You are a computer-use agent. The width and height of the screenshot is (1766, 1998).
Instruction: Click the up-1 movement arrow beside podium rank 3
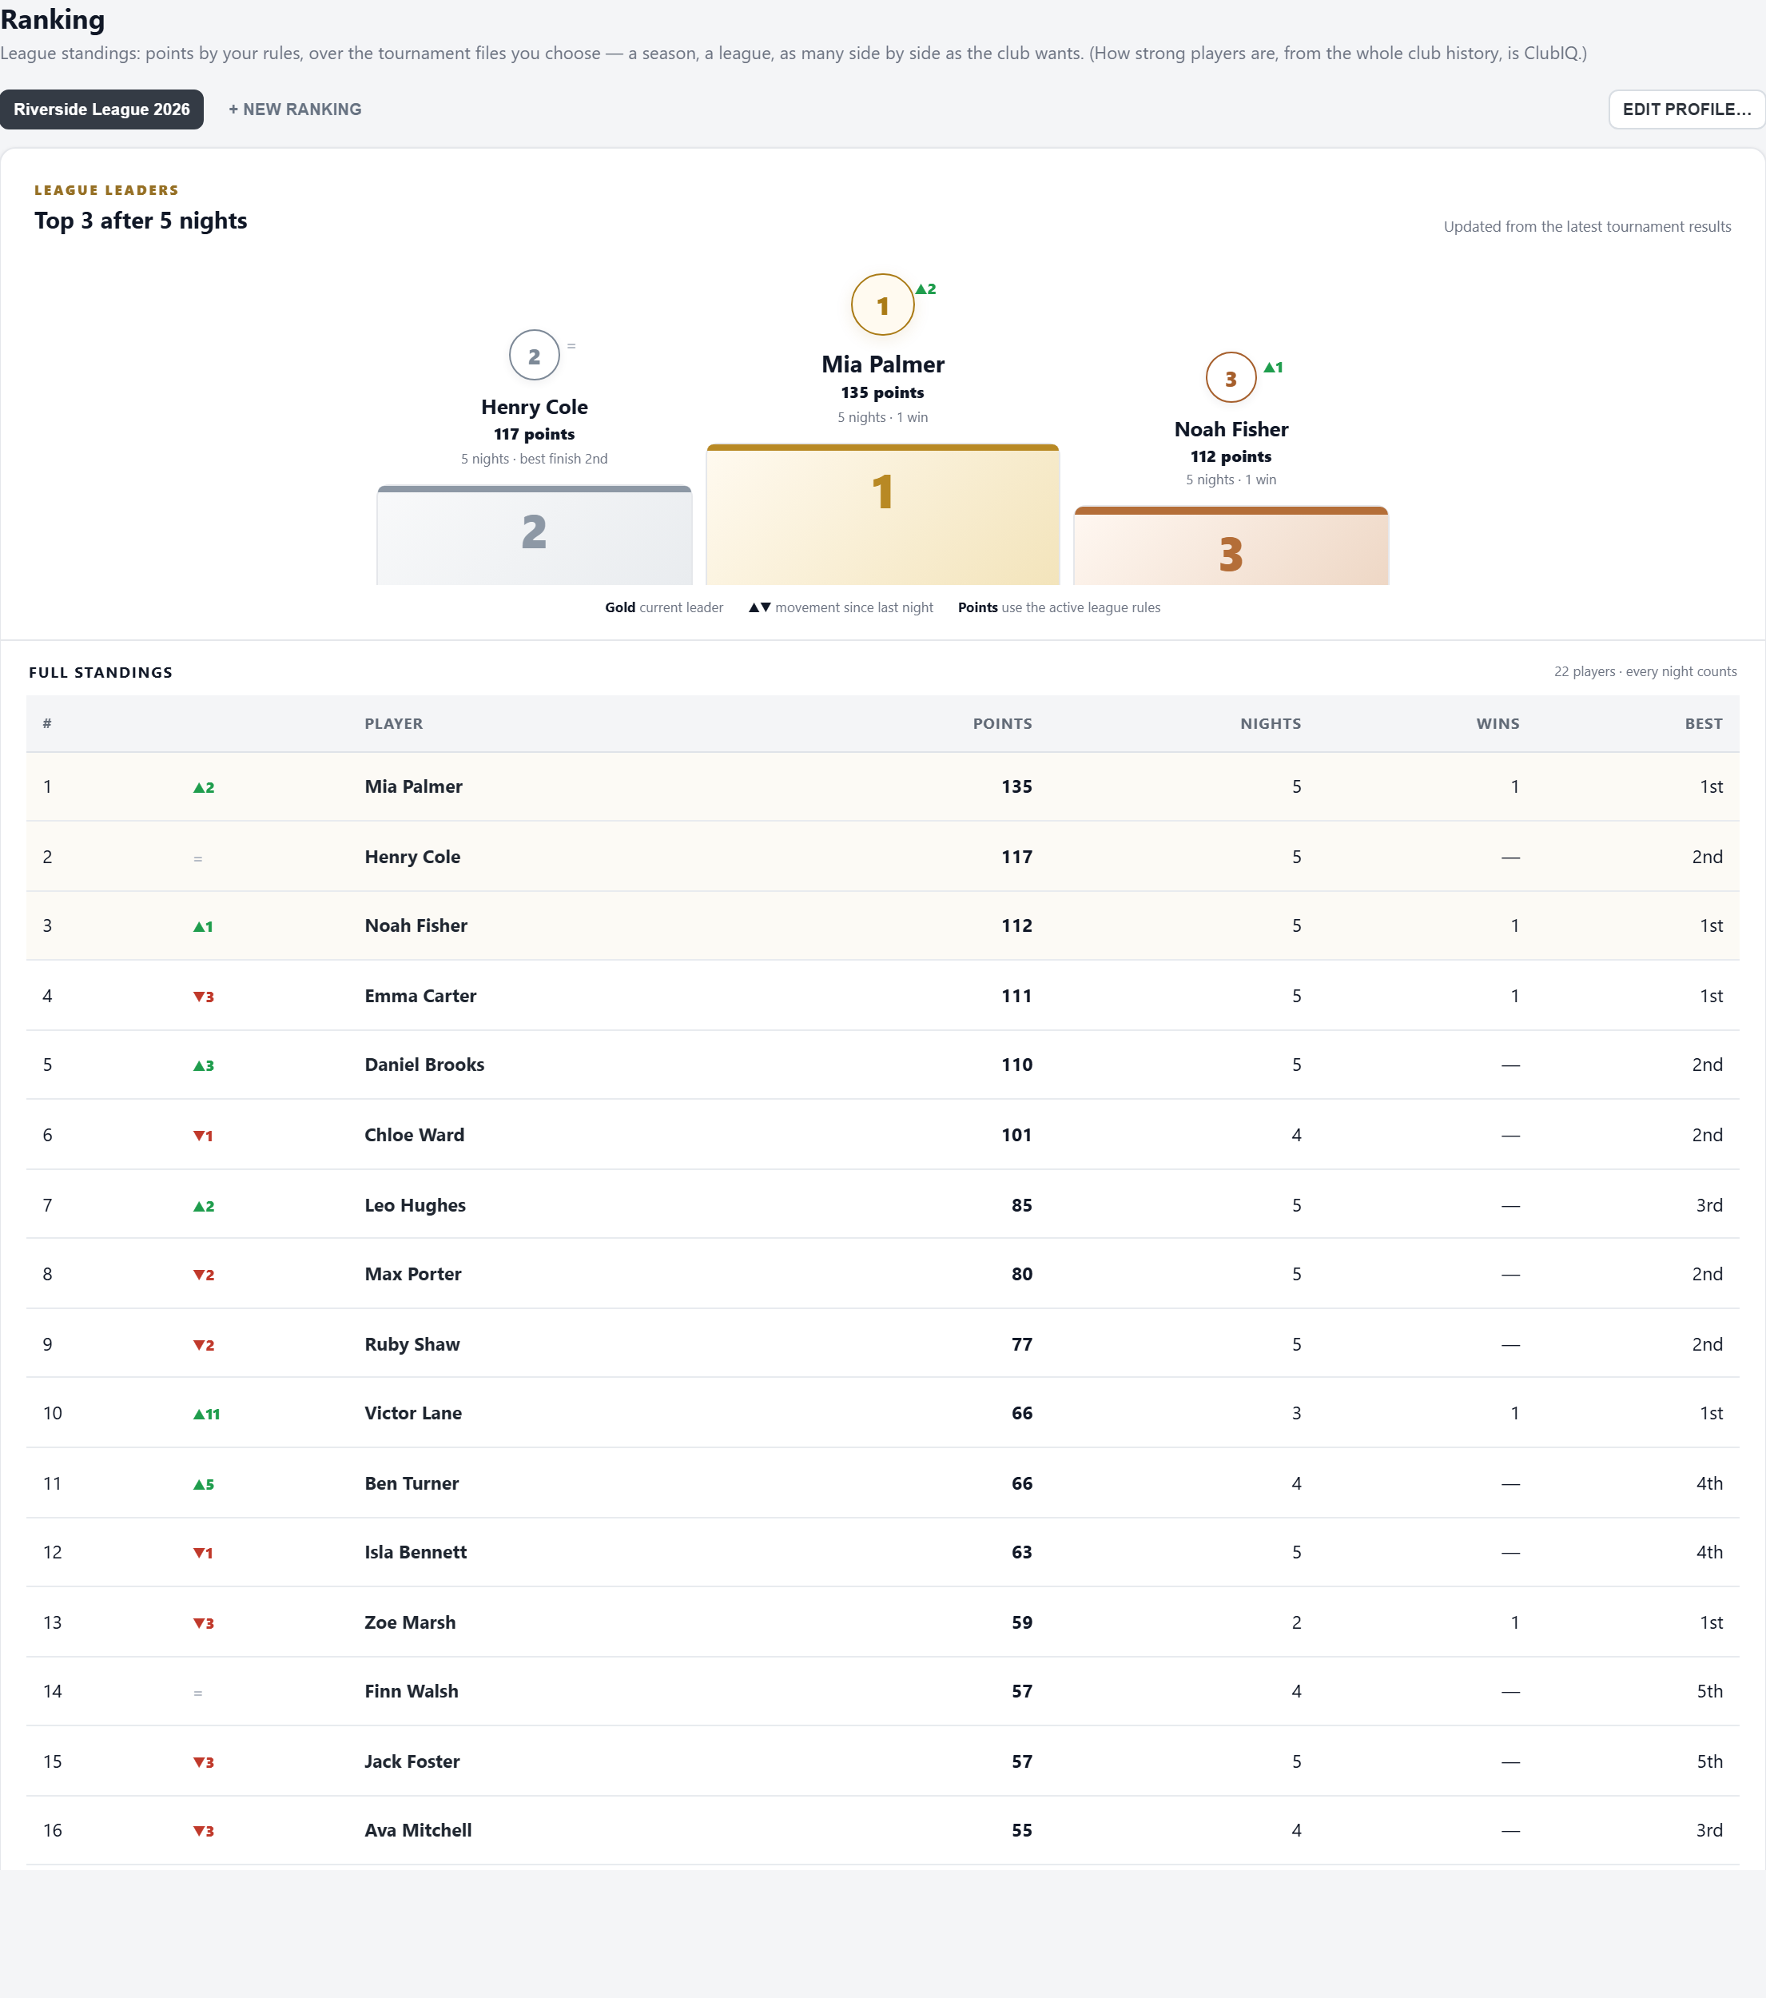pos(1272,368)
